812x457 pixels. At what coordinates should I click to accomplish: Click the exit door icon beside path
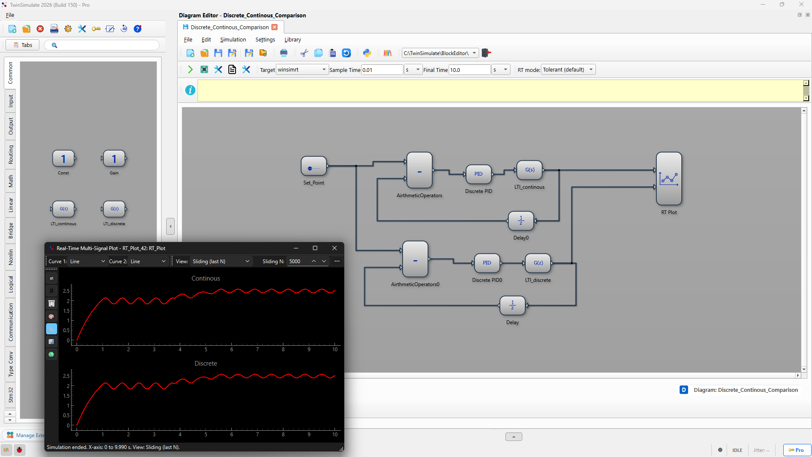[486, 53]
